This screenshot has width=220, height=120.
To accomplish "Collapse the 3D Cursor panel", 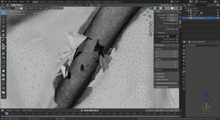I will point(160,45).
